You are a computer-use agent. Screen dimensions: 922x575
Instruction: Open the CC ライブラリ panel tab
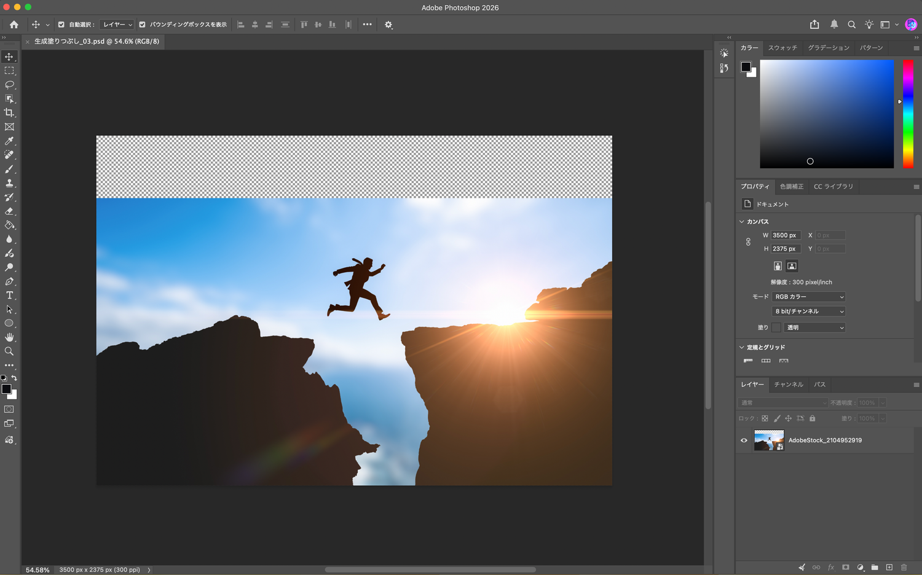833,187
